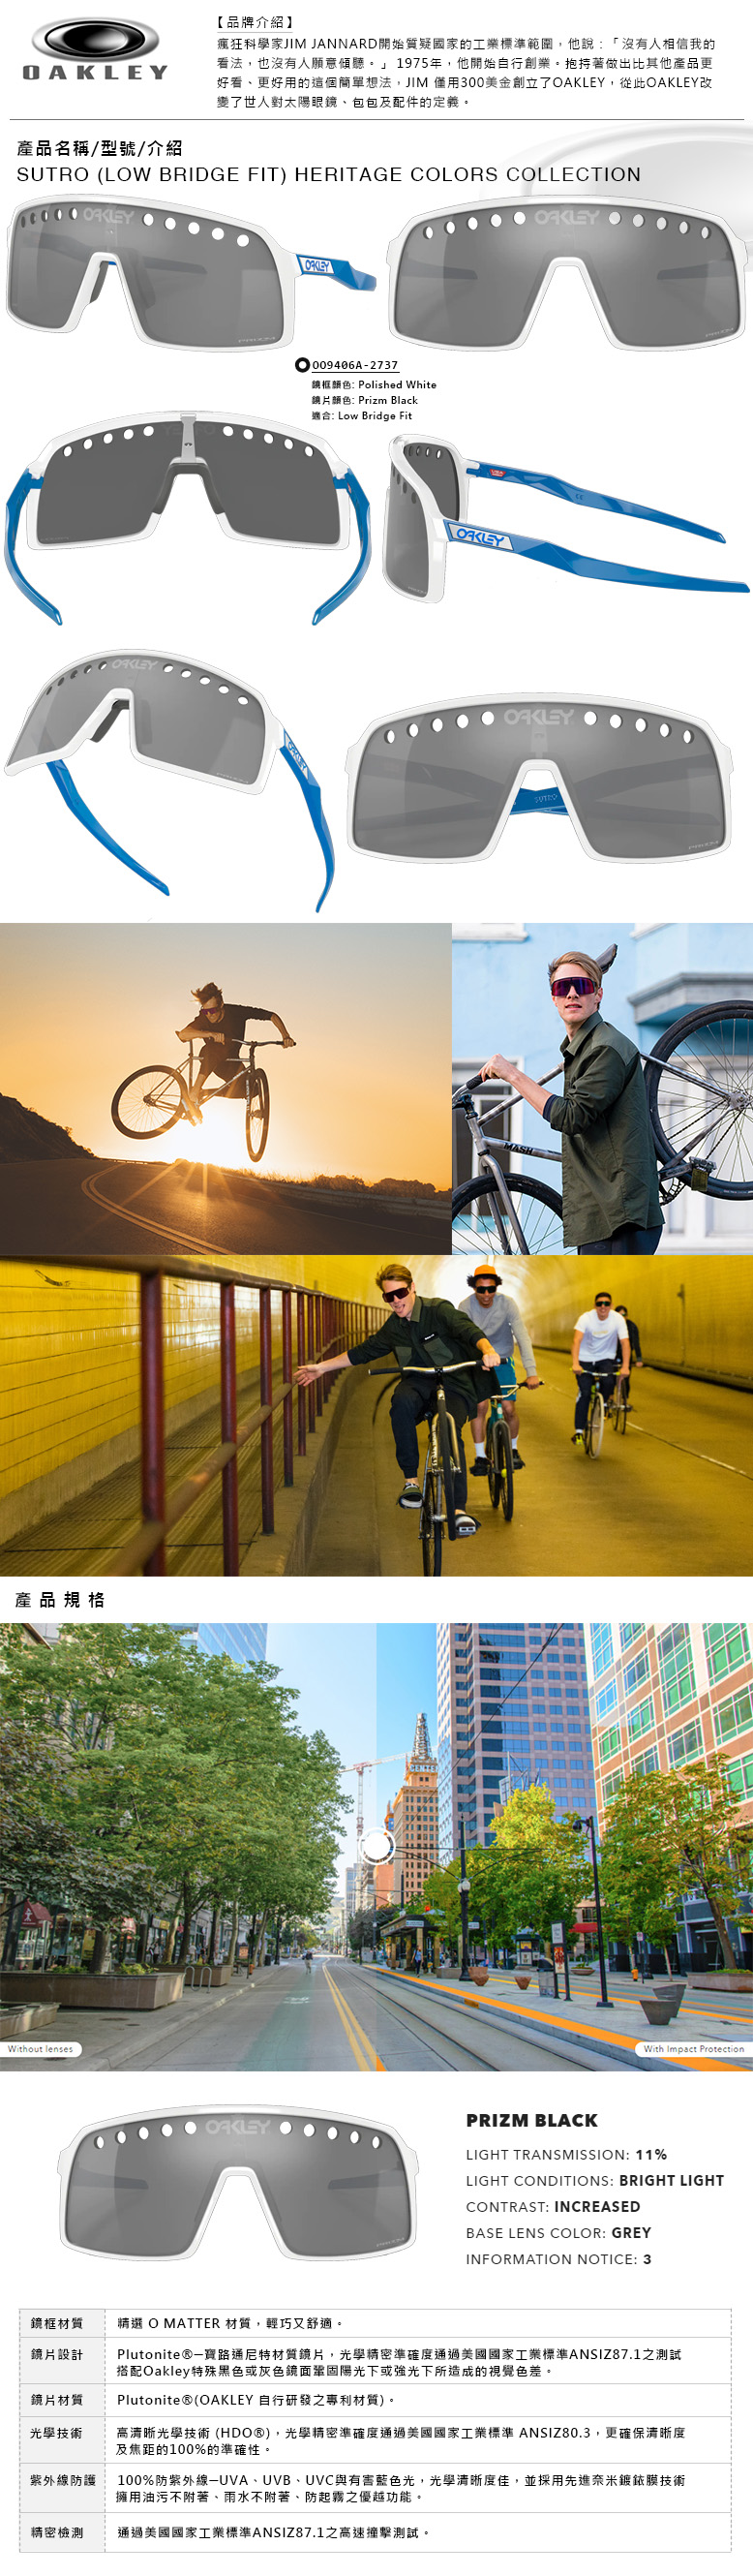Click the 'With Impact Protection' label
Viewport: 753px width, 2576px height.
coord(693,2049)
